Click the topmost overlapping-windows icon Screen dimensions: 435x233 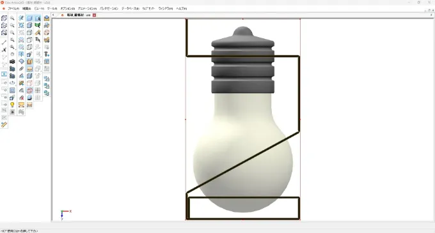pos(4,19)
